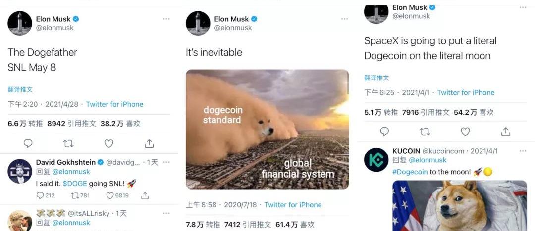
Task: Open KUCOIN profile avatar
Action: (x=376, y=159)
